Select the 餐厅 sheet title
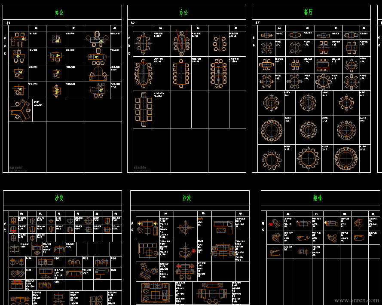Viewport: 382px width, 305px height. pos(308,12)
